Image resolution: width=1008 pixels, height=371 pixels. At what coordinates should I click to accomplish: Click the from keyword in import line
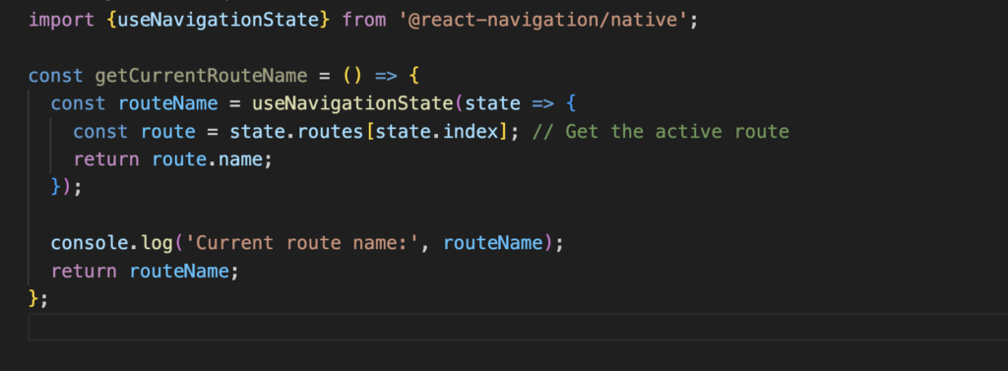tap(364, 21)
